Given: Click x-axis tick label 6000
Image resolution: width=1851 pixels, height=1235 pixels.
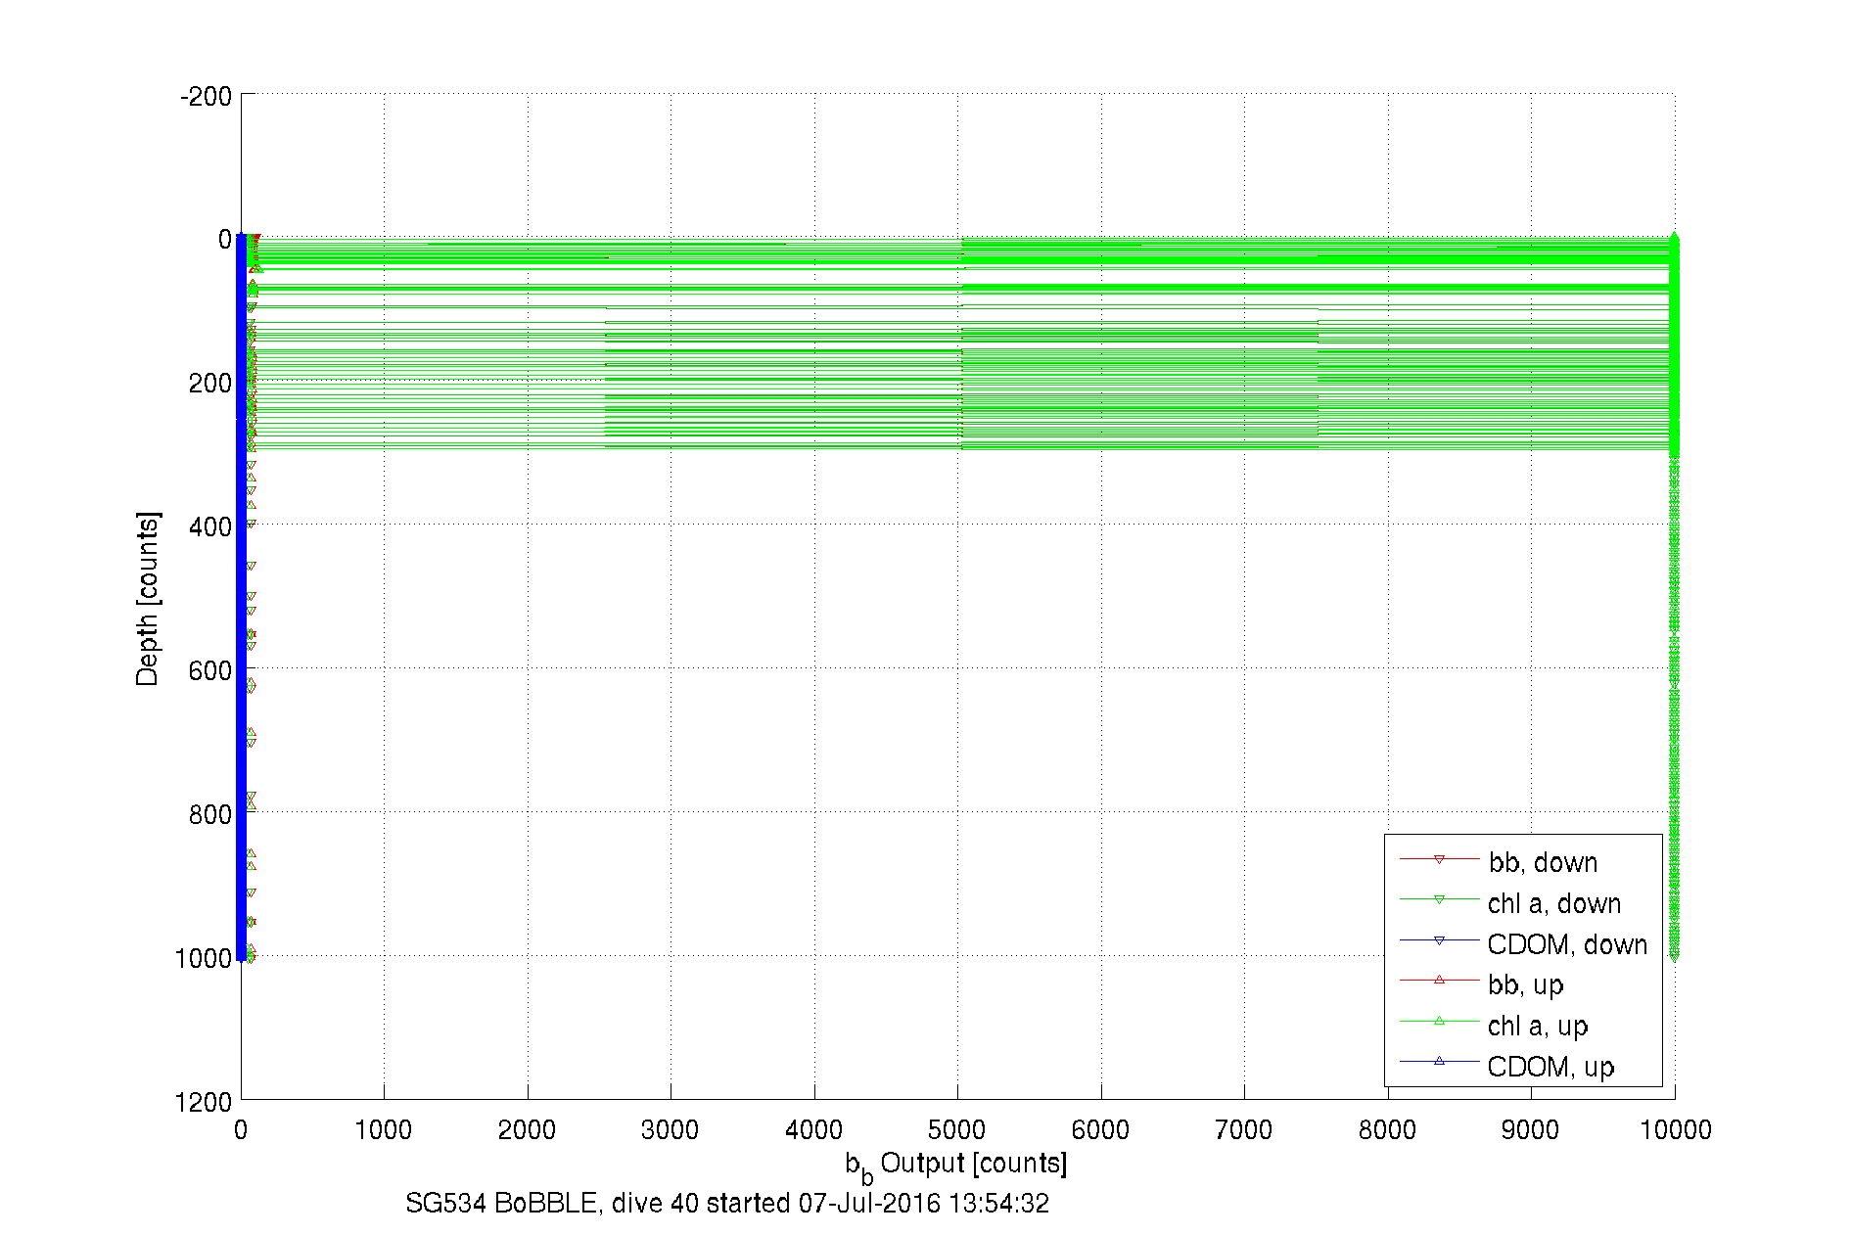Looking at the screenshot, I should pos(1100,1129).
